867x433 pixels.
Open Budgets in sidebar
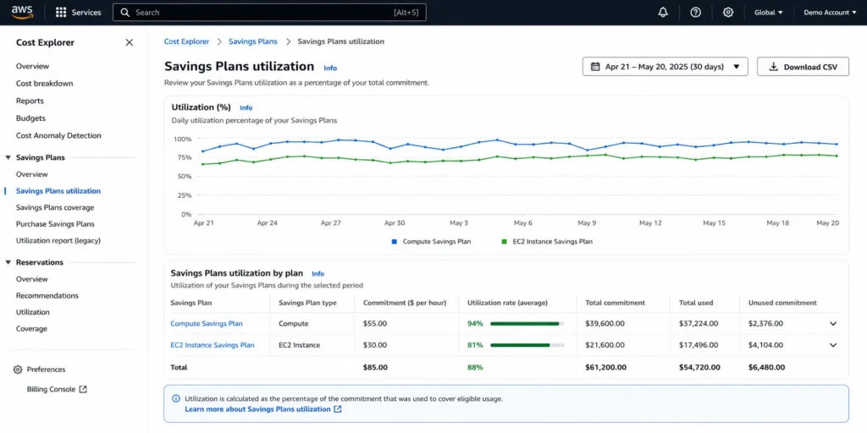pyautogui.click(x=31, y=118)
